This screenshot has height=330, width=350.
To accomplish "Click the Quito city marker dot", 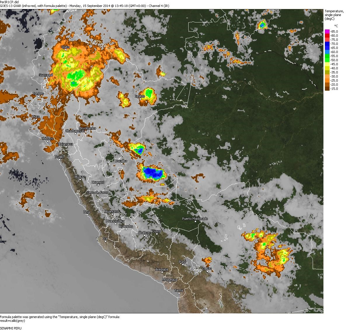I will point(66,50).
